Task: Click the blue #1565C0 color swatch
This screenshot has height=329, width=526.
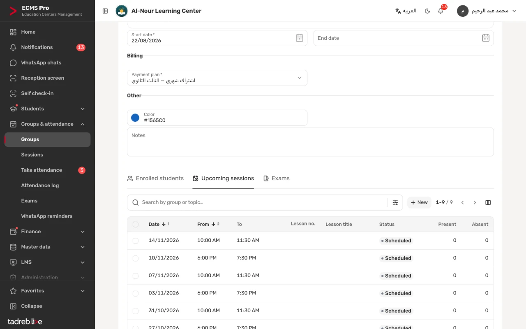Action: click(135, 118)
